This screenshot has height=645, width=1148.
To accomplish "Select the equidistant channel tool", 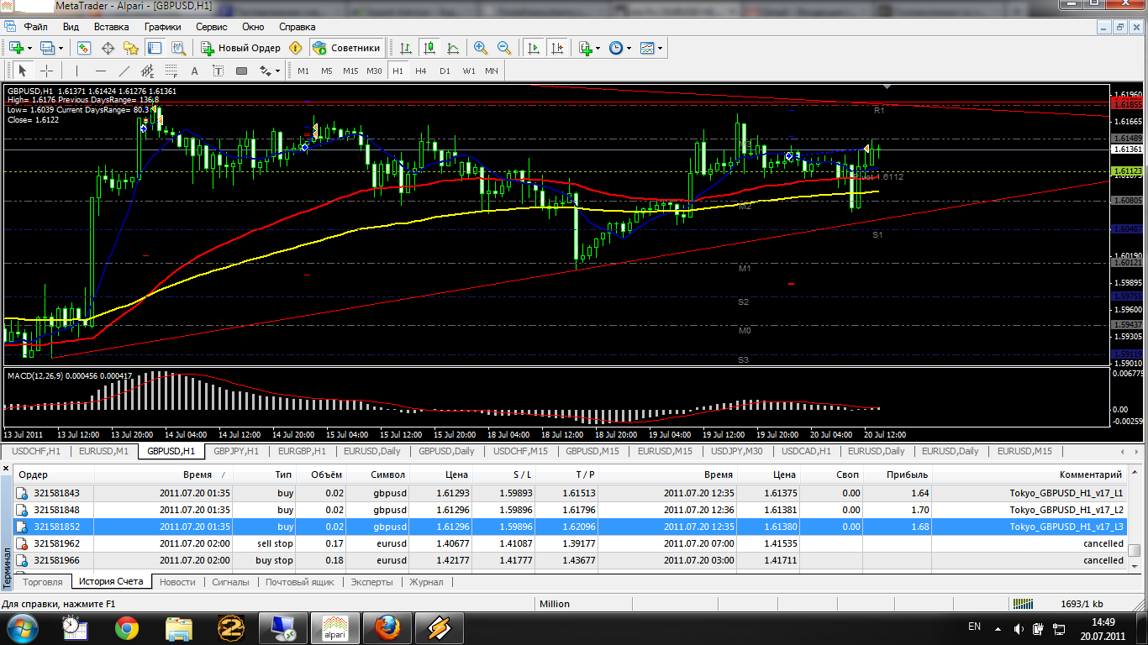I will click(x=149, y=71).
